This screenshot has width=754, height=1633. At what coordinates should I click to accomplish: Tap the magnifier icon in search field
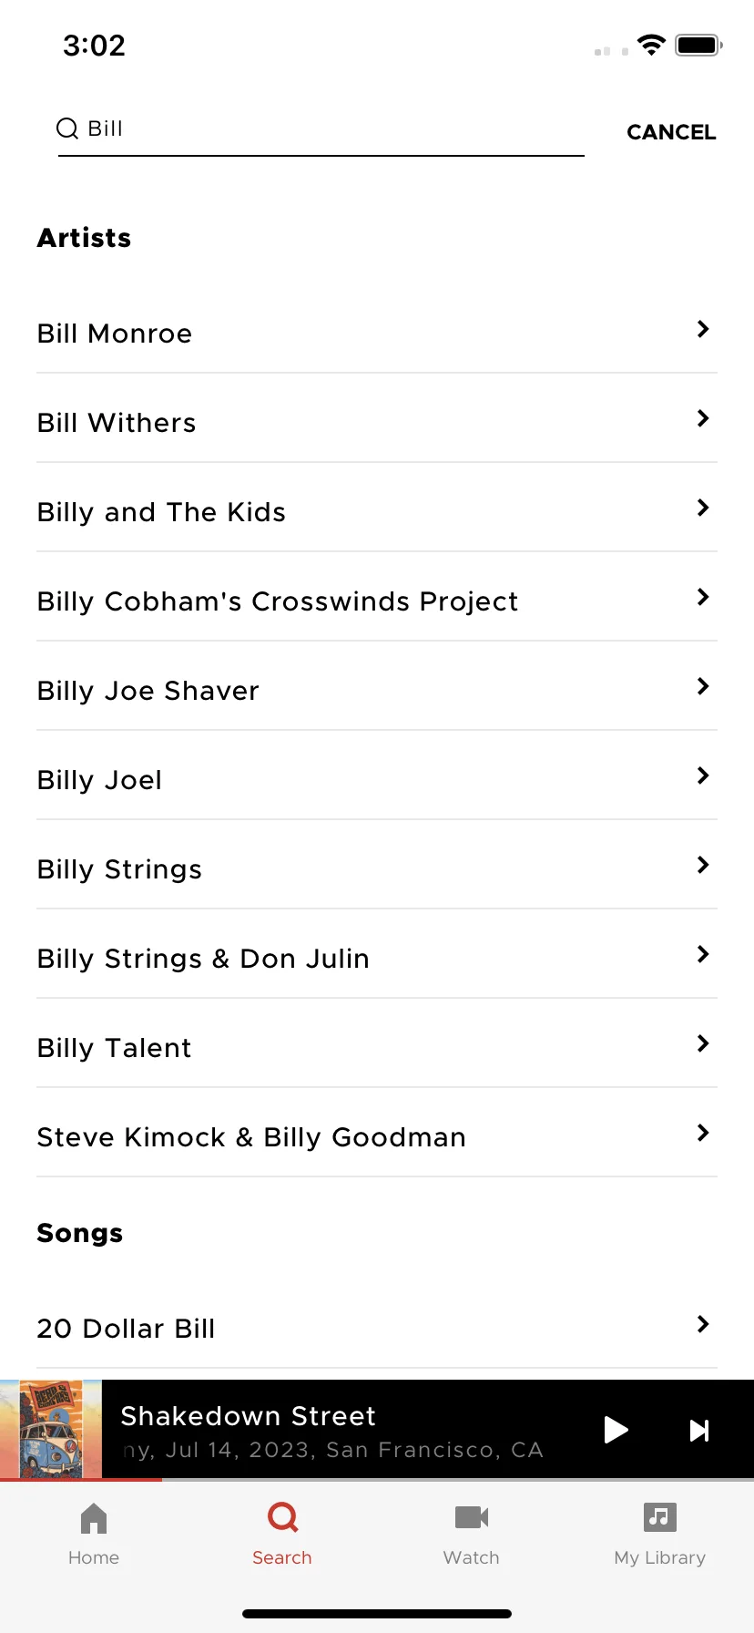pyautogui.click(x=67, y=128)
